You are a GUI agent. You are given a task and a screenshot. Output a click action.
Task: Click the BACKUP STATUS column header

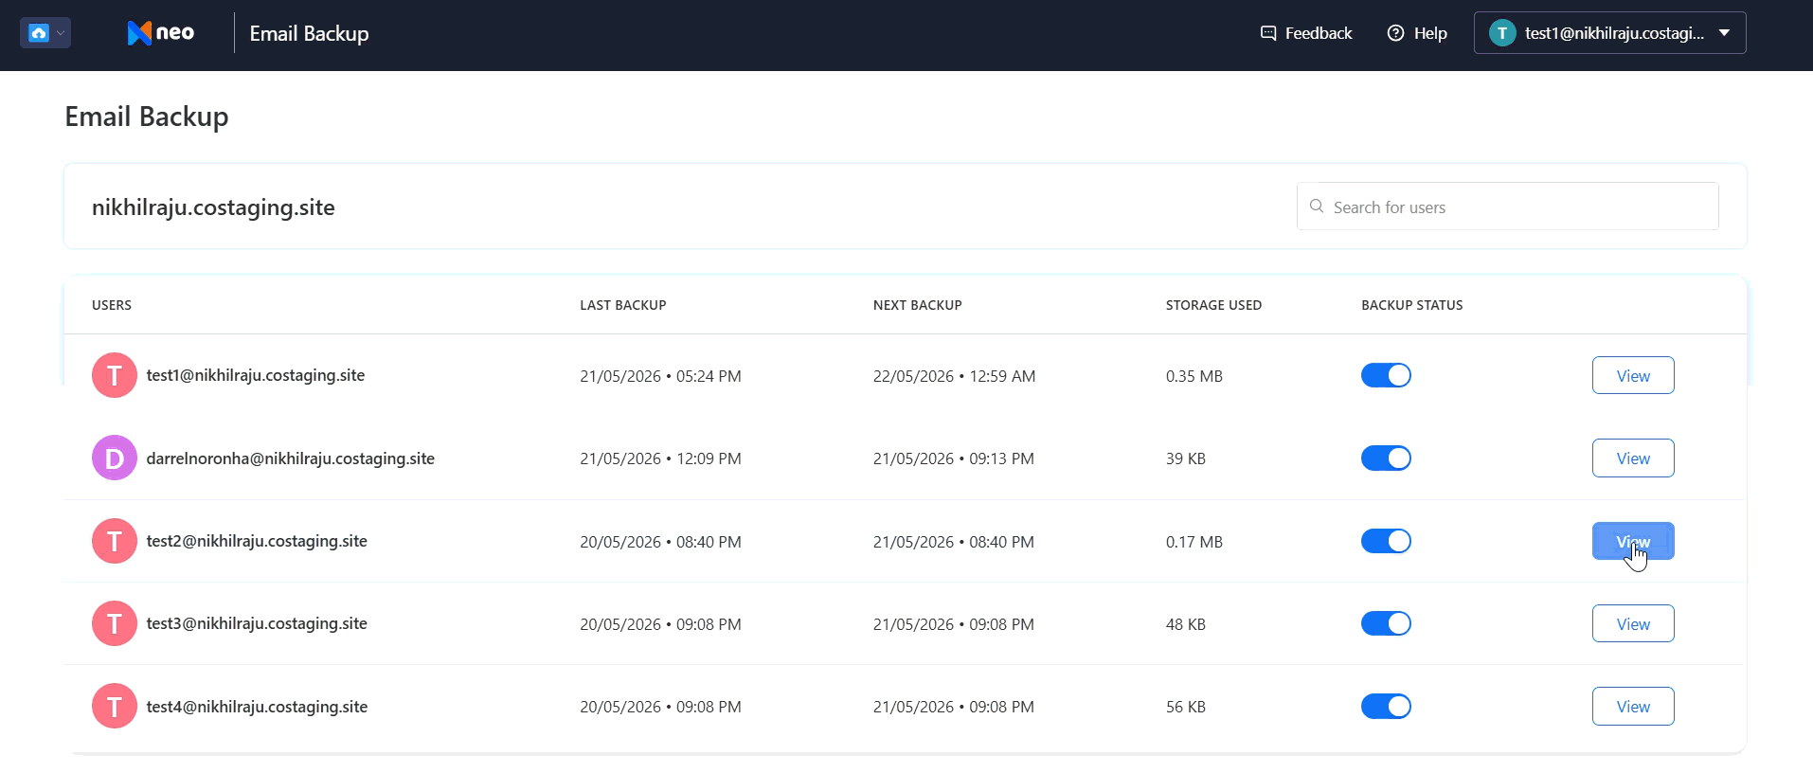1412,305
